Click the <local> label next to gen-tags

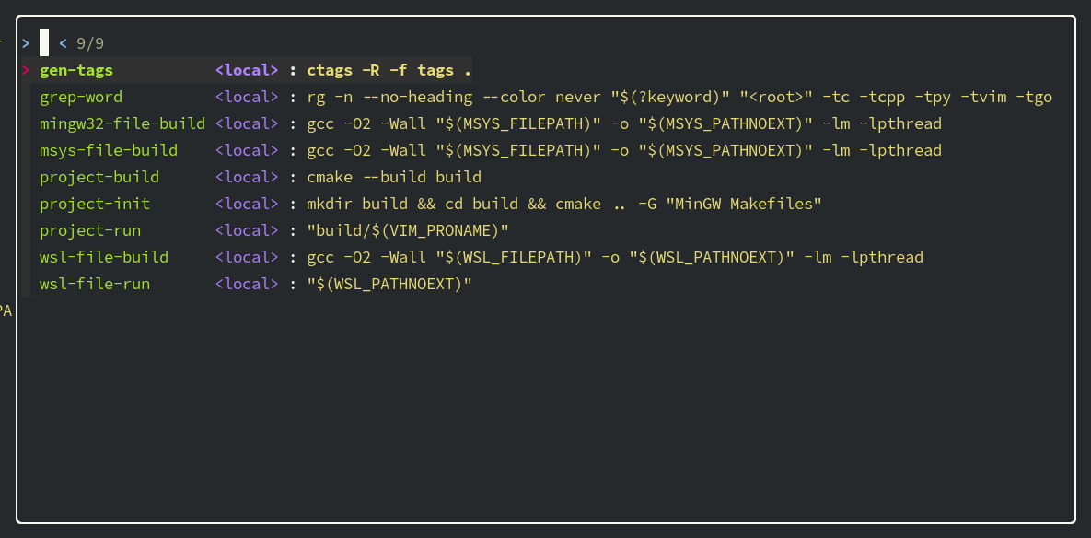(x=245, y=69)
